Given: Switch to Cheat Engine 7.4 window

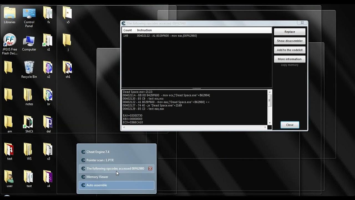Looking at the screenshot, I should [x=116, y=152].
